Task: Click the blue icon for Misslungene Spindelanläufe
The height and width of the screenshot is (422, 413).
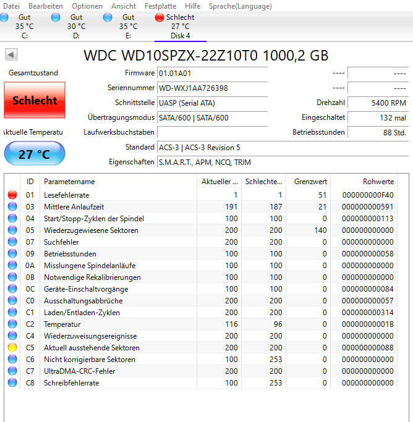Action: coord(12,265)
